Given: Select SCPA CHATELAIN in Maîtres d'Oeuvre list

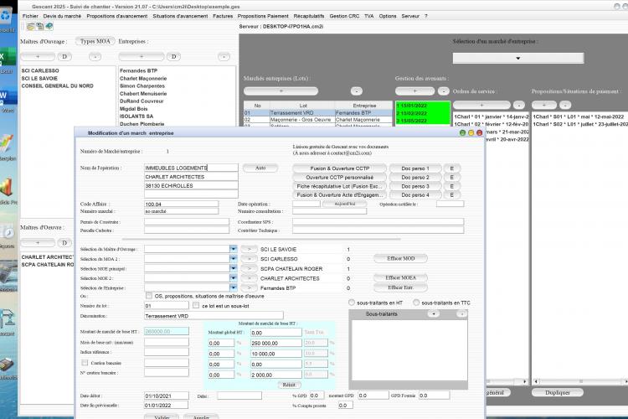Looking at the screenshot, I should (x=47, y=265).
